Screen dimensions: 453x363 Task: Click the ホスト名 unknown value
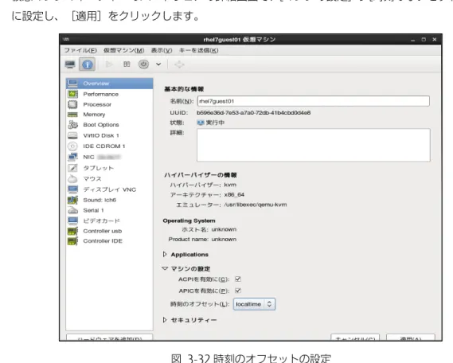pyautogui.click(x=224, y=229)
